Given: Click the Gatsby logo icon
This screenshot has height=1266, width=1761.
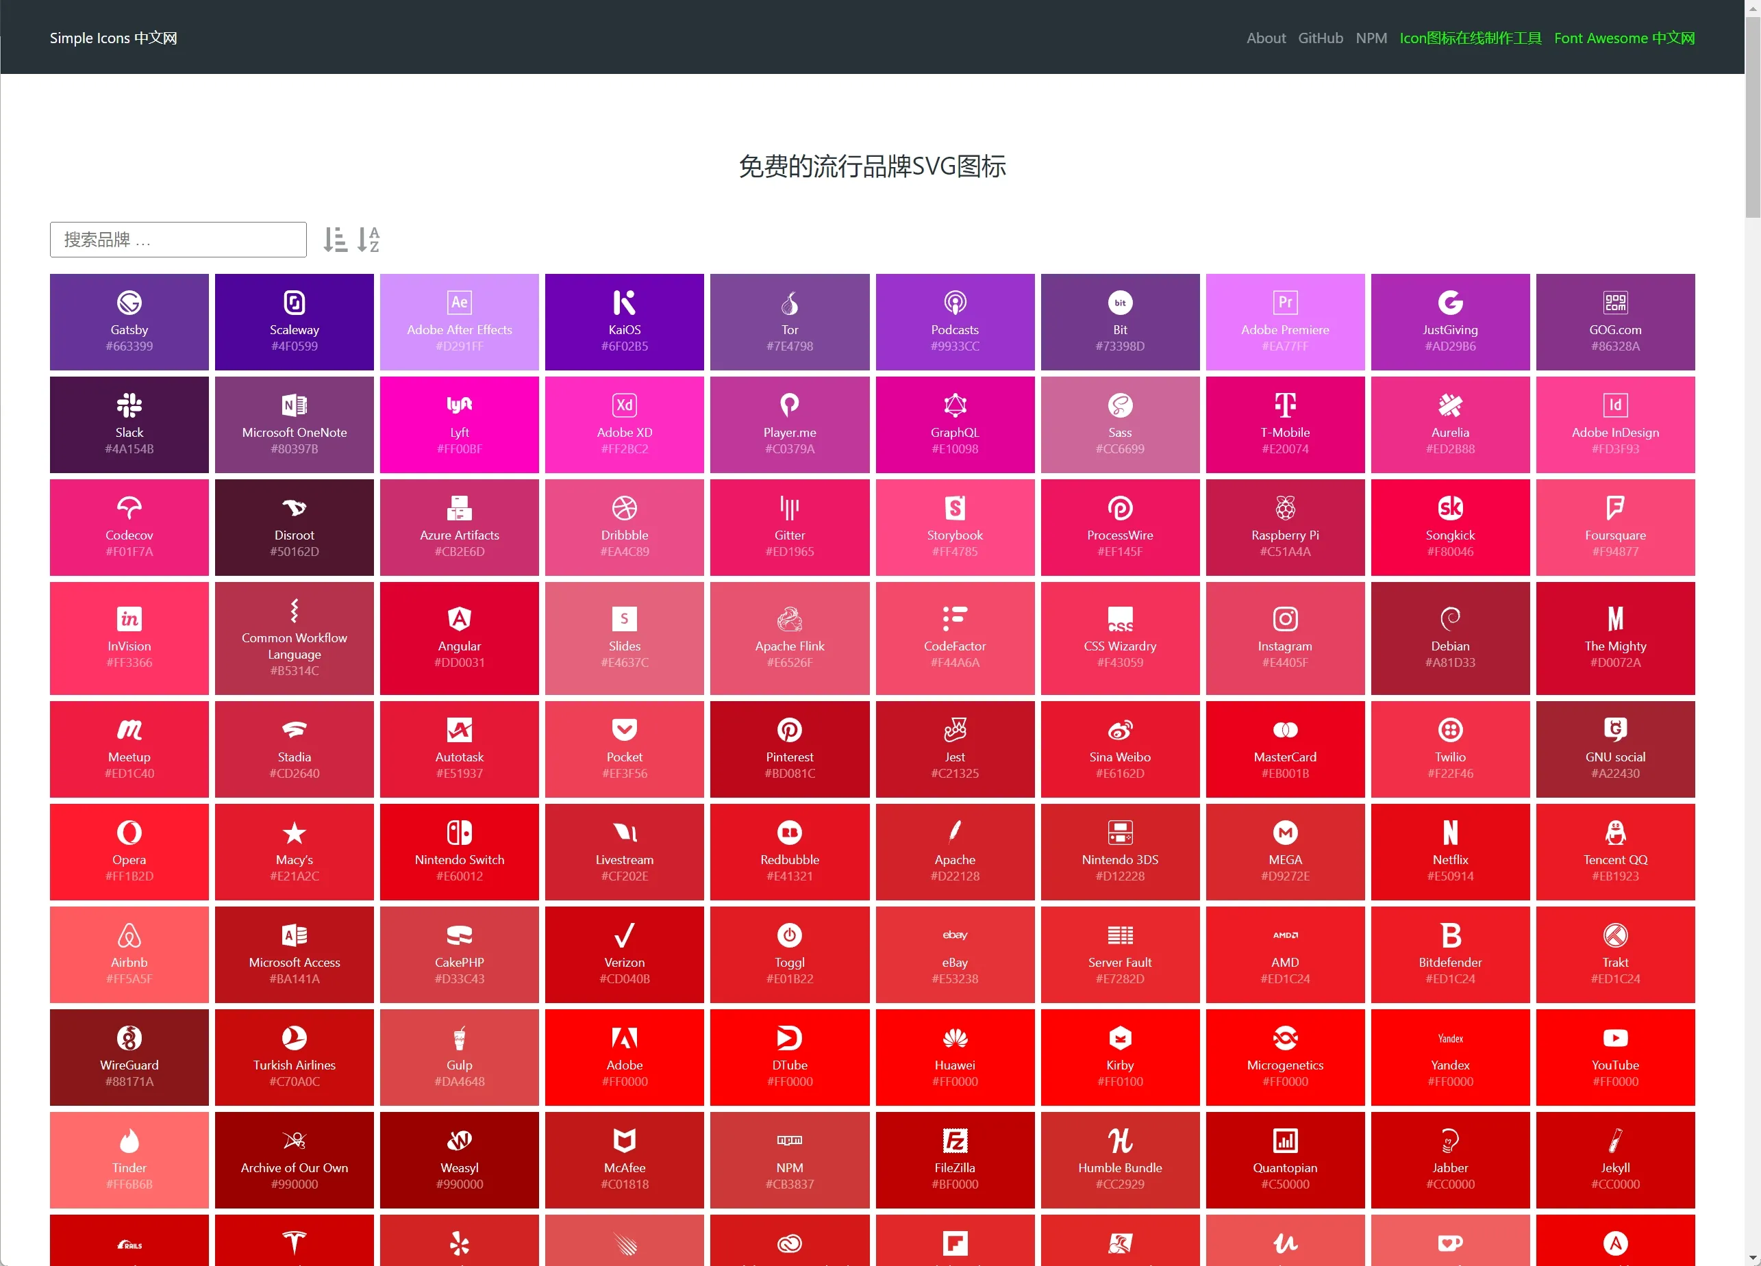Looking at the screenshot, I should [x=129, y=302].
